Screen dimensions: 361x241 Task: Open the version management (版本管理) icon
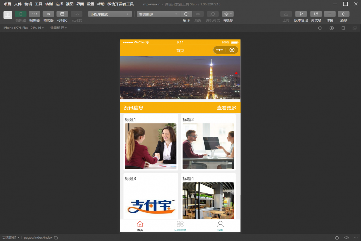[301, 14]
